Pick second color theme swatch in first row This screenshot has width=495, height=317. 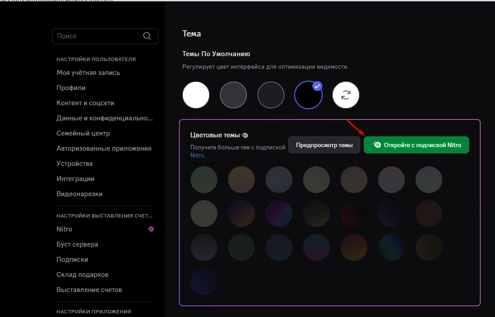[x=241, y=180]
